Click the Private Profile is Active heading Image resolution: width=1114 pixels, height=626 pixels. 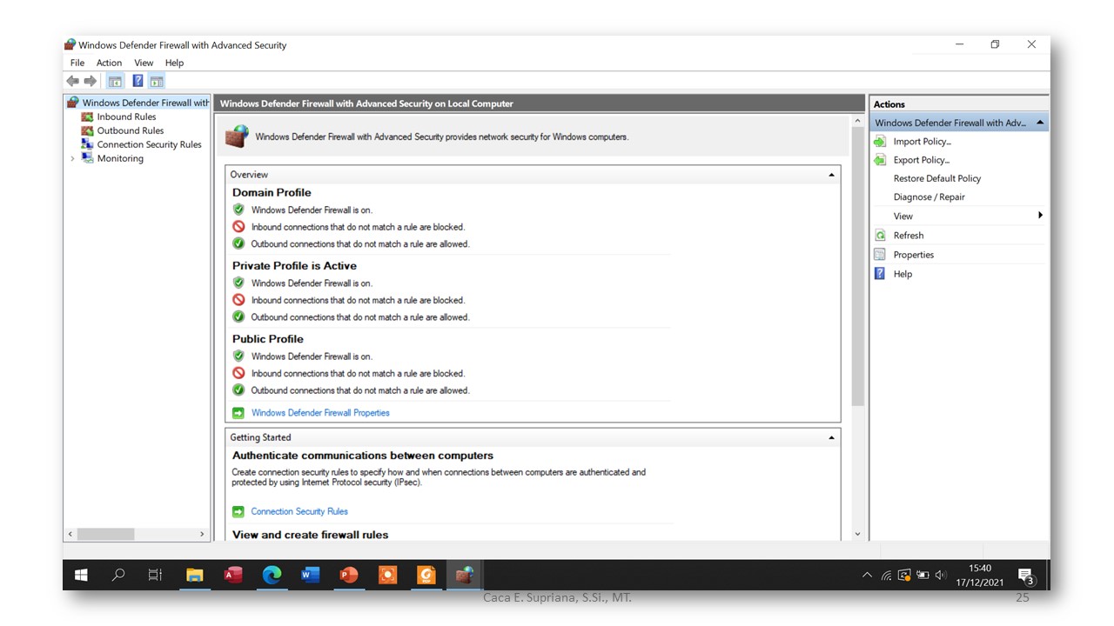click(294, 266)
